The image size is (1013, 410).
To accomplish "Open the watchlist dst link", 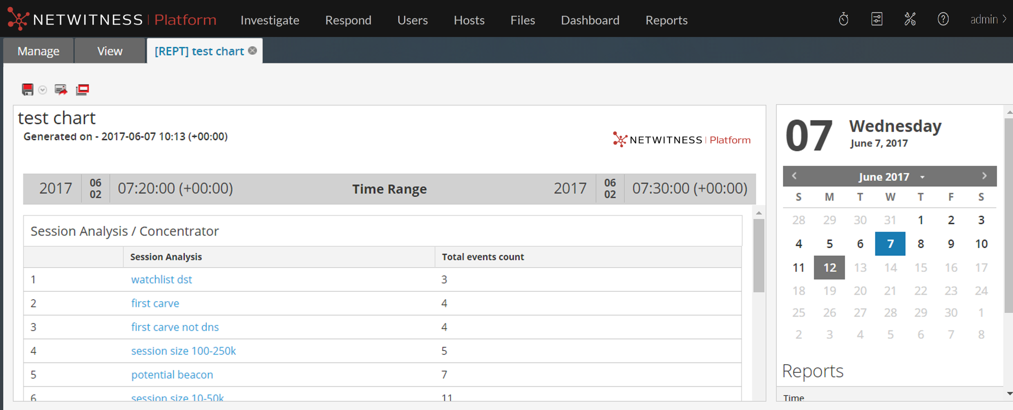I will [x=161, y=279].
